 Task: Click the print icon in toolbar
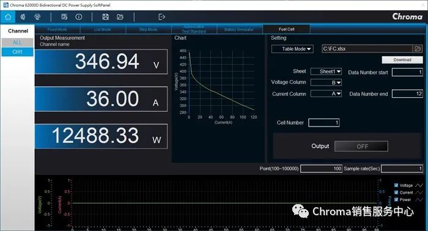(37, 17)
